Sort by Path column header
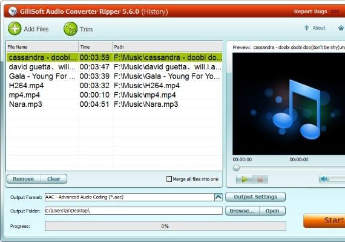Screen dimensions: 345x242 point(168,46)
